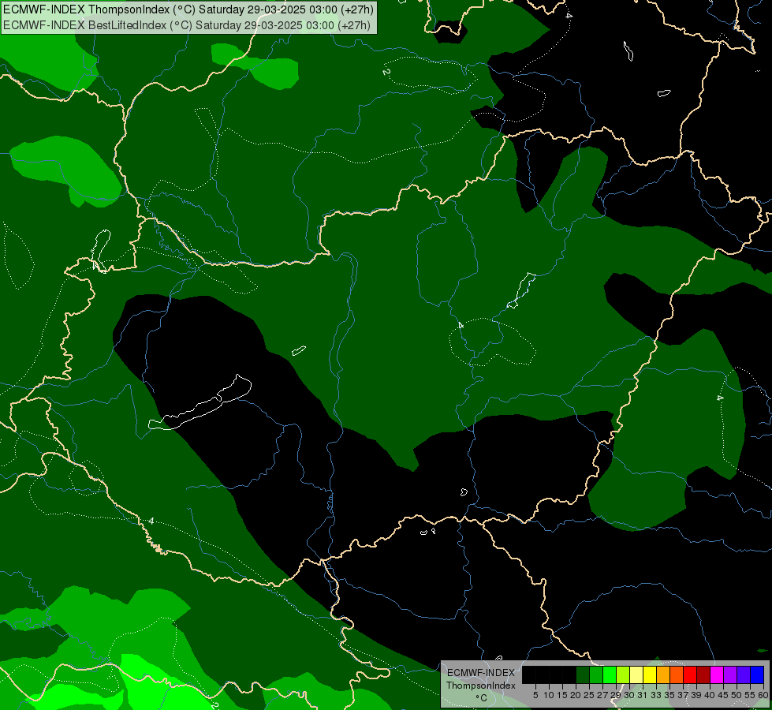Click the legend tick label '50'
Screen dimensions: 772x710
[x=737, y=695]
